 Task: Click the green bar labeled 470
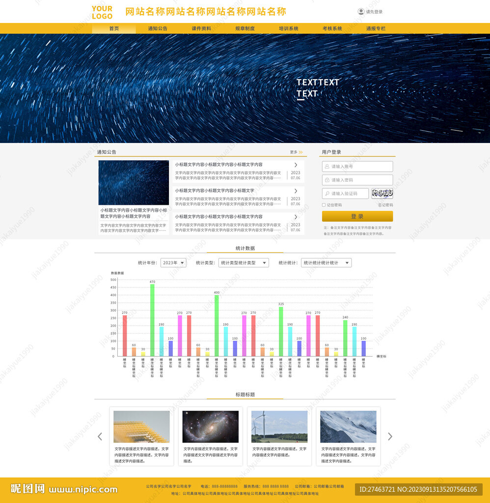point(152,320)
